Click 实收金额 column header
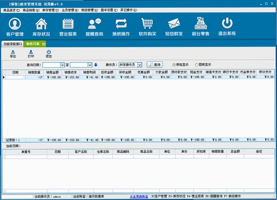Image resolution: width=277 pixels, height=200 pixels. (125, 72)
